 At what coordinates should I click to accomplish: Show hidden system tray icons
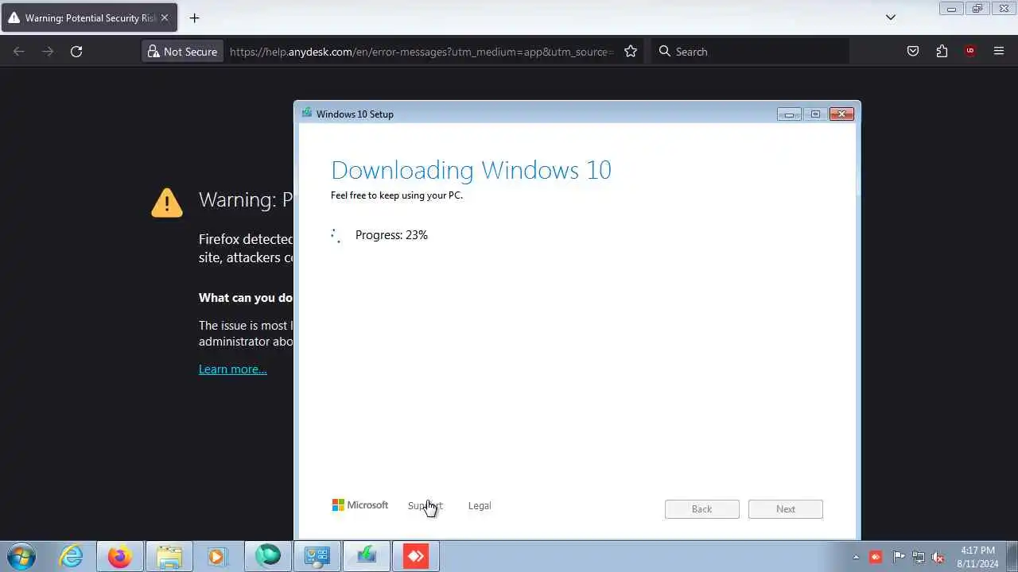[x=857, y=557]
